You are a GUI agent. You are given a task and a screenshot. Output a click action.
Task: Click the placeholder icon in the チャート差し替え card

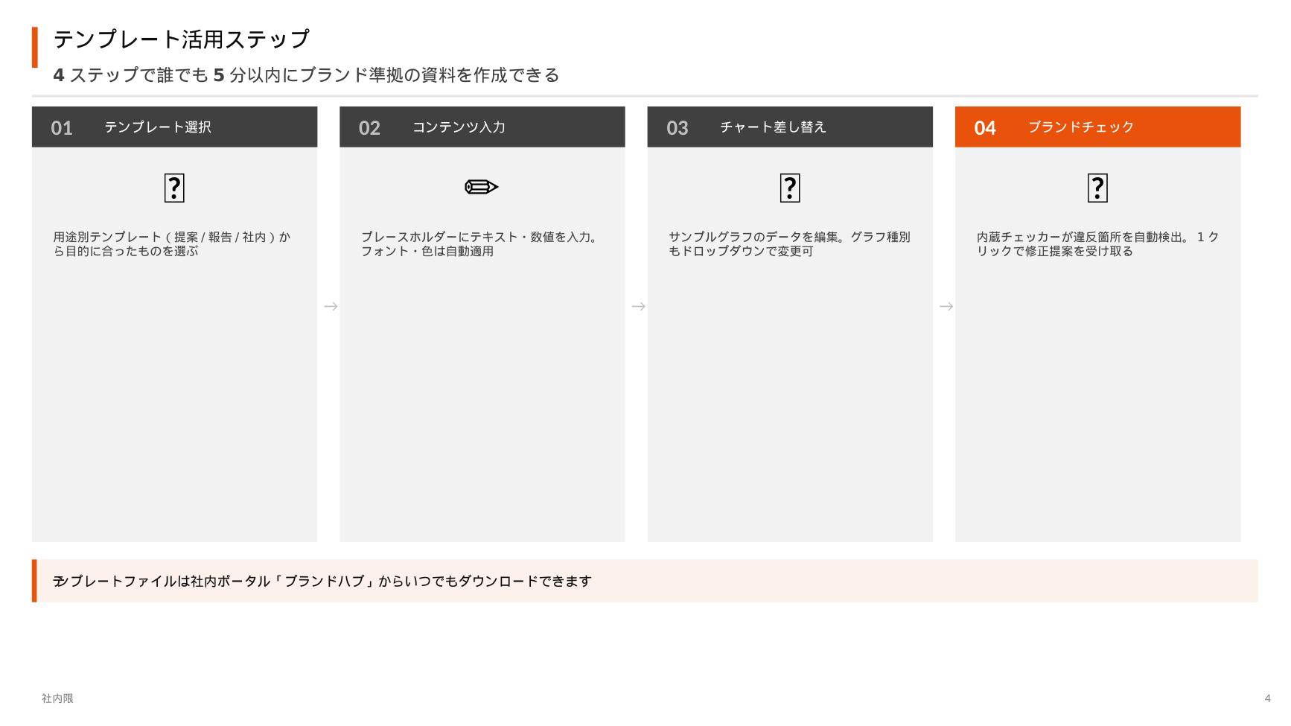pos(789,188)
